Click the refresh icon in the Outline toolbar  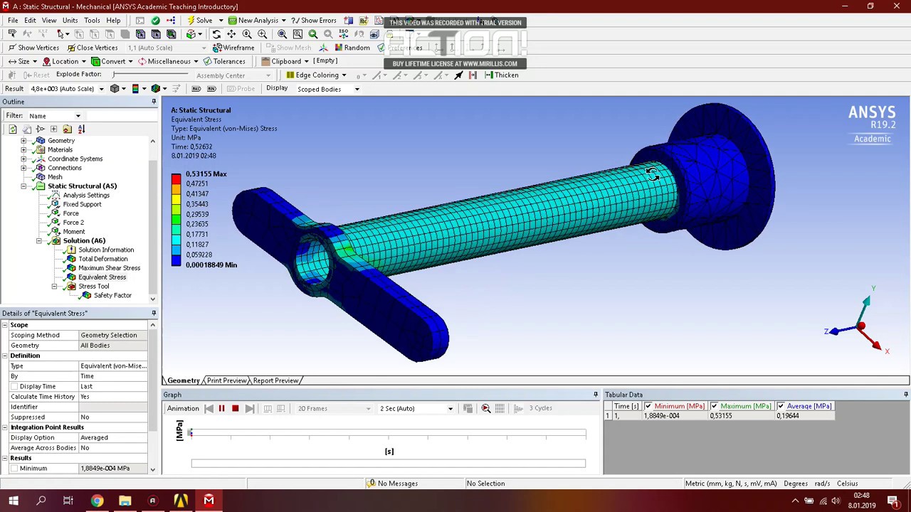pyautogui.click(x=12, y=129)
